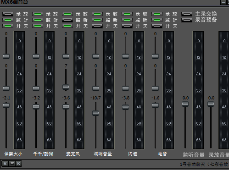Screen dimensions: 229x170
Task: Click the 混响音量 channel label
Action: (103, 154)
